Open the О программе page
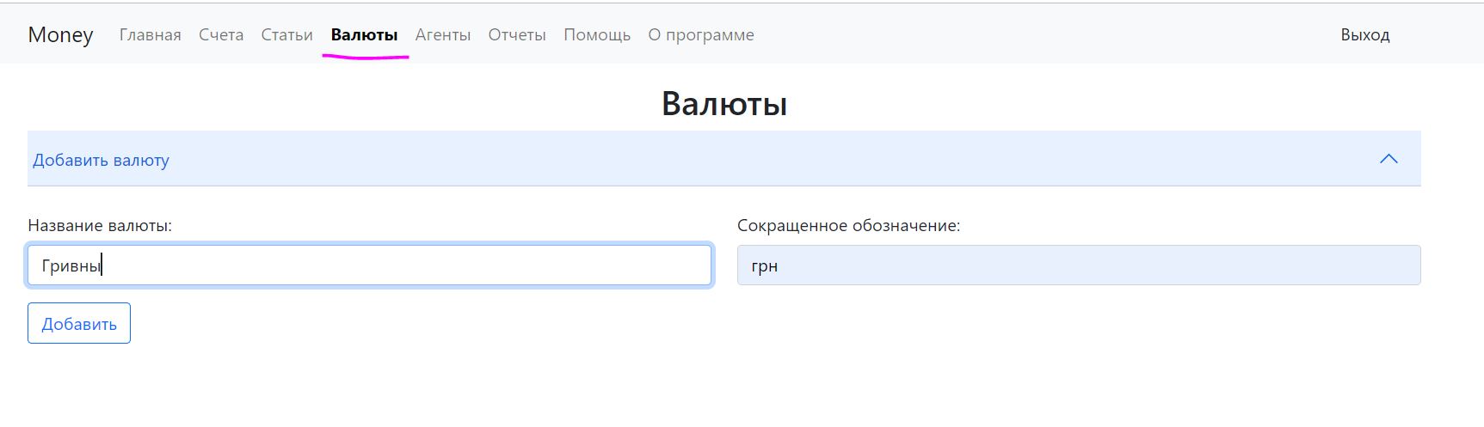 pyautogui.click(x=700, y=35)
